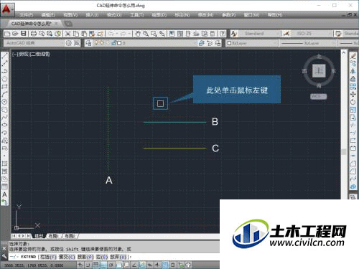Open the Redo history dropdown arrow
The width and height of the screenshot is (359, 269).
click(129, 34)
